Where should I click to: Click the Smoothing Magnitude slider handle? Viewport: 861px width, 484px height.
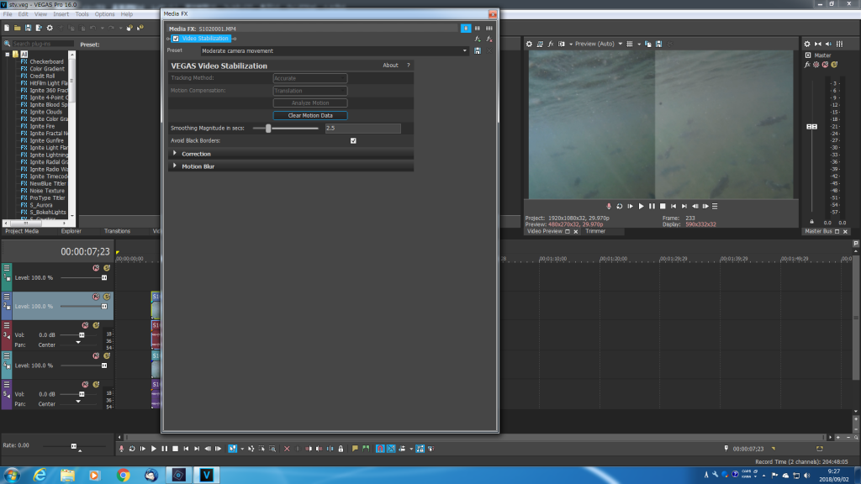pos(268,129)
